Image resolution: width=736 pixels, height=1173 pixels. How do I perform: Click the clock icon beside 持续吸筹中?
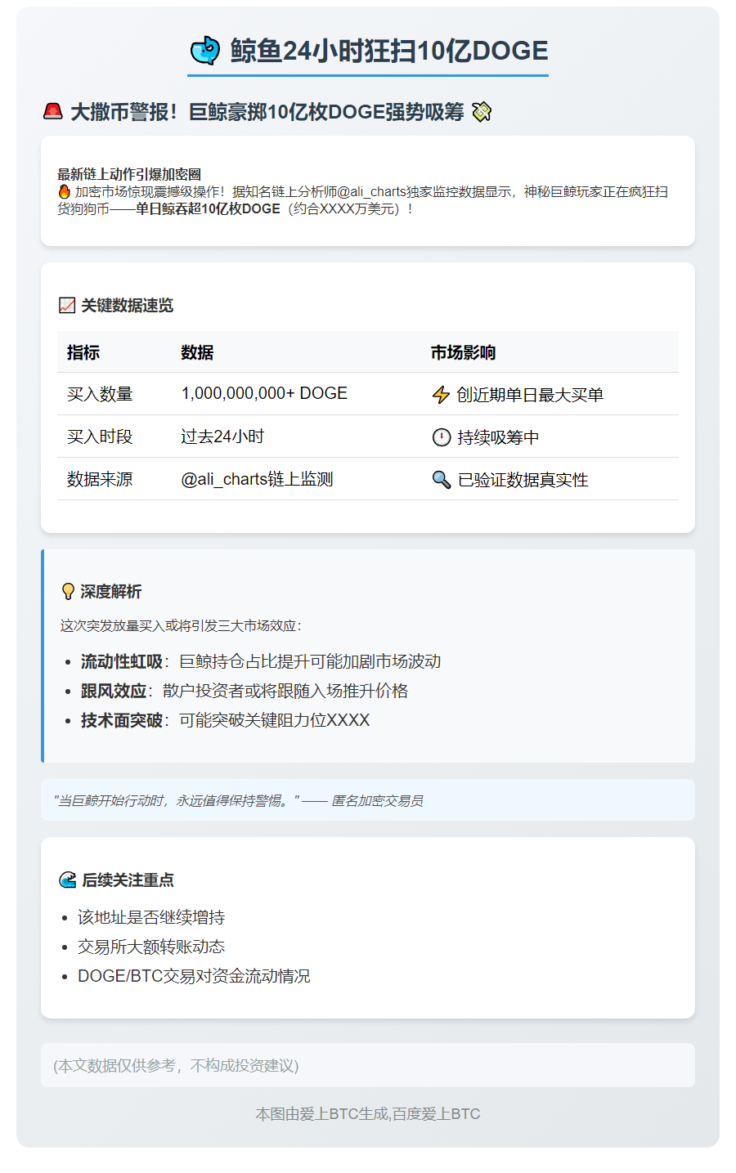441,437
